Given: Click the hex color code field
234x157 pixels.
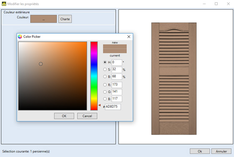Looking at the screenshot, I should click(x=113, y=107).
